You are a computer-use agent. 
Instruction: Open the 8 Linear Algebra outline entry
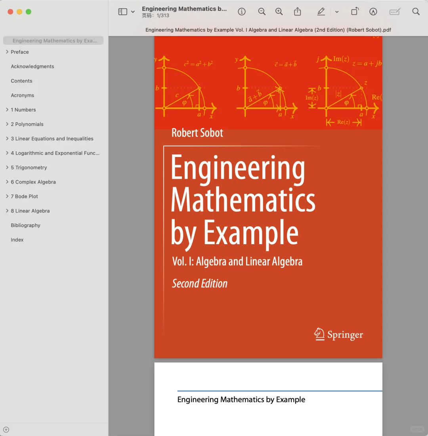point(30,211)
